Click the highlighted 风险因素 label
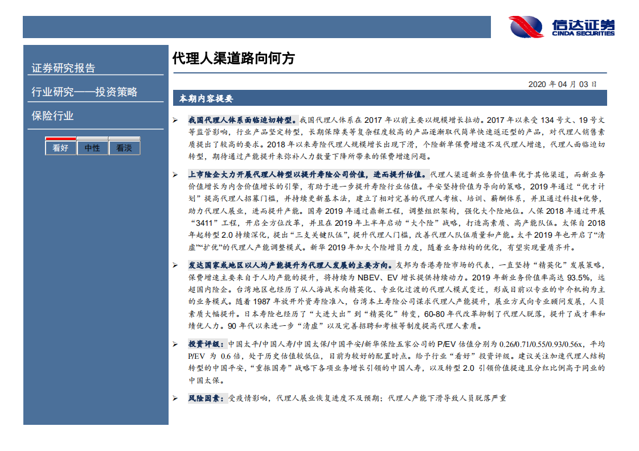Viewport: 639px width, 451px height. tap(207, 398)
